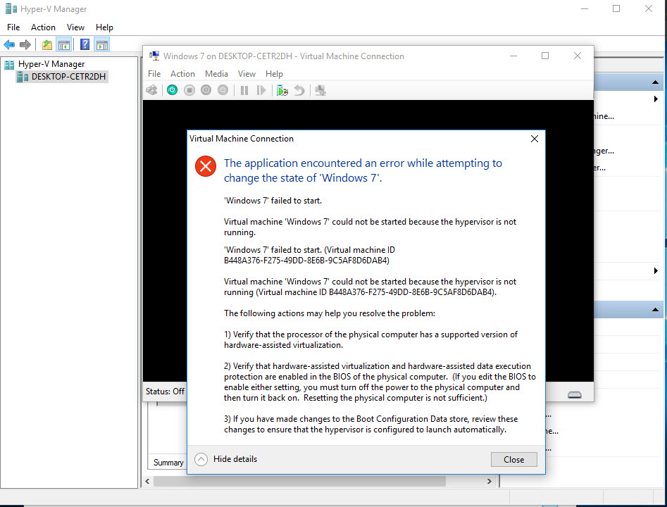The width and height of the screenshot is (667, 507).
Task: Click the Revert undo arrow icon
Action: pyautogui.click(x=299, y=90)
